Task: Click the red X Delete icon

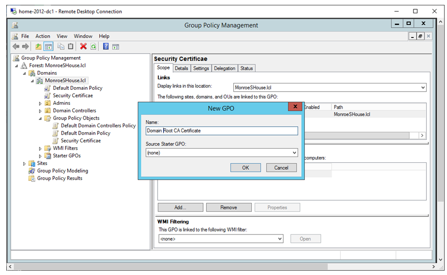Action: tap(83, 46)
